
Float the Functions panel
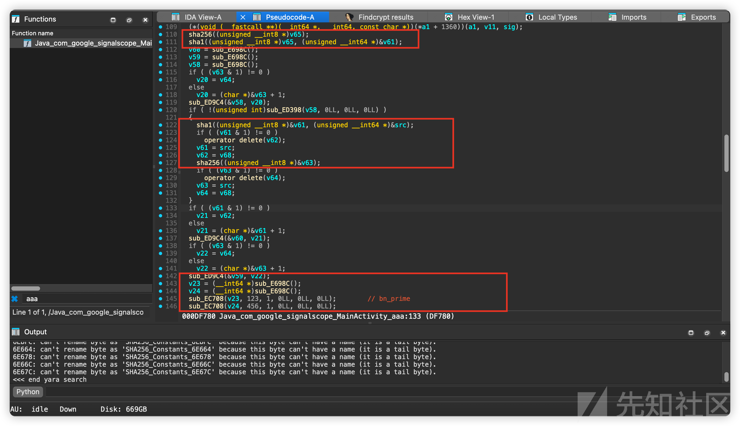[129, 20]
